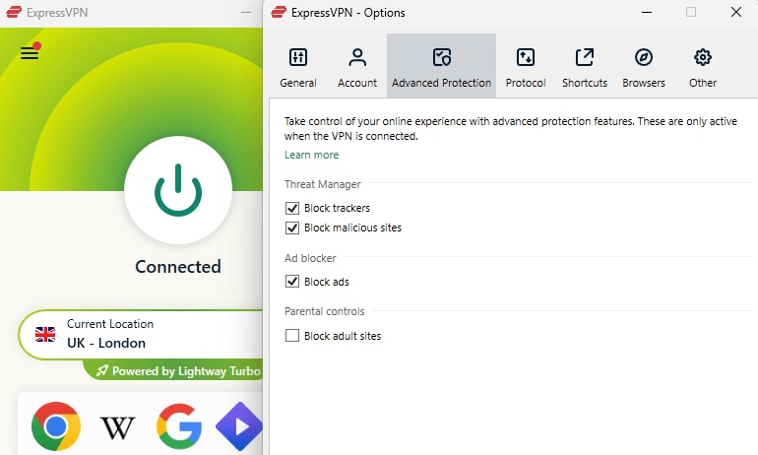Select the Protocol tab
758x455 pixels.
[526, 67]
